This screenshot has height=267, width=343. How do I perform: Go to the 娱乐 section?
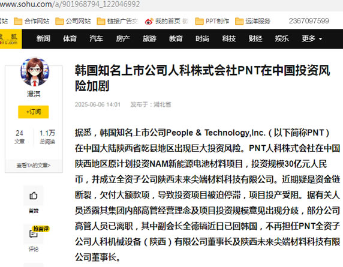coord(282,39)
